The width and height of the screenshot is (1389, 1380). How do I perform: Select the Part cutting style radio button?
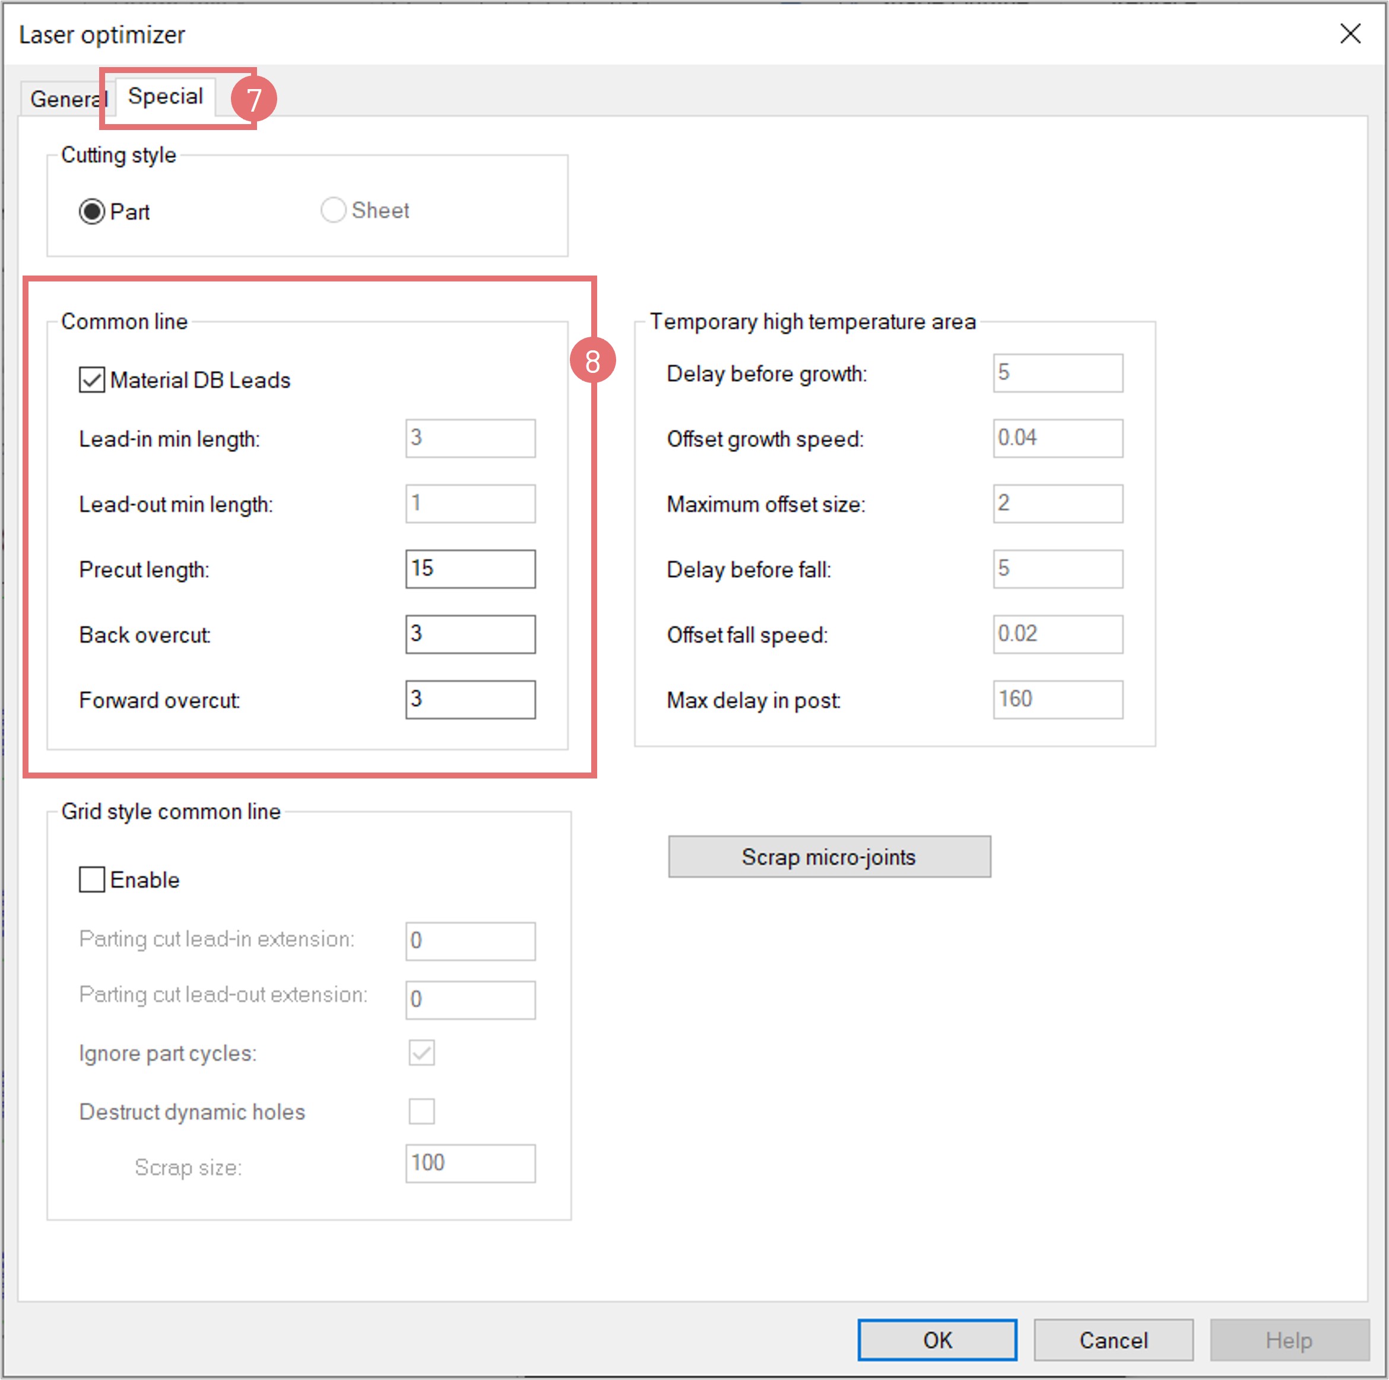[92, 211]
